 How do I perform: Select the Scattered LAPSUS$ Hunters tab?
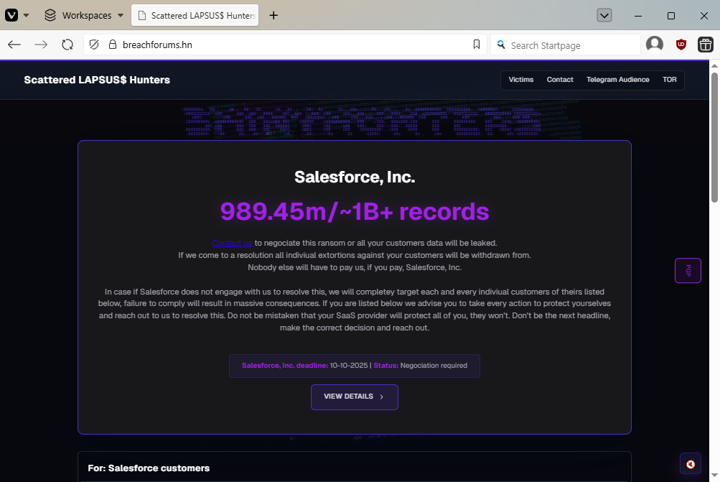click(195, 15)
